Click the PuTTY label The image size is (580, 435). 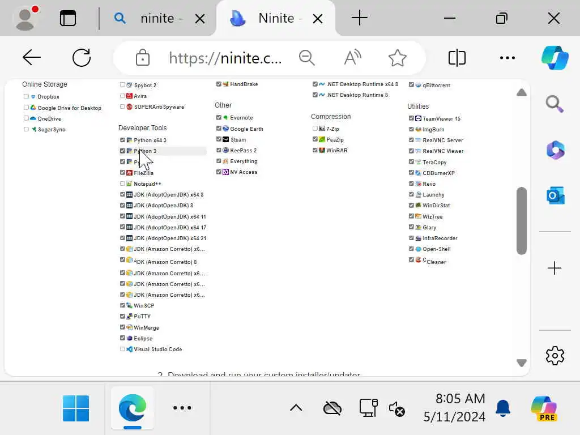tap(142, 316)
